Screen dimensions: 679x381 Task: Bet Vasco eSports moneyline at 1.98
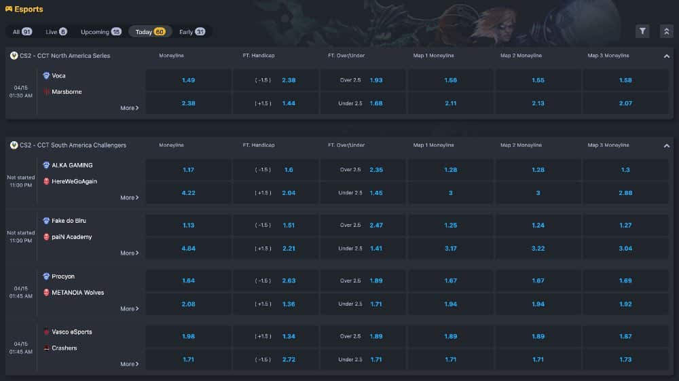(188, 336)
